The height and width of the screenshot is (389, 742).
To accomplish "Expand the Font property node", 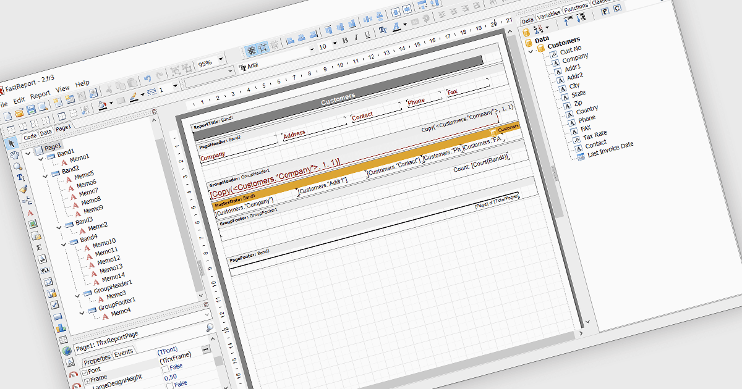I will coord(85,371).
